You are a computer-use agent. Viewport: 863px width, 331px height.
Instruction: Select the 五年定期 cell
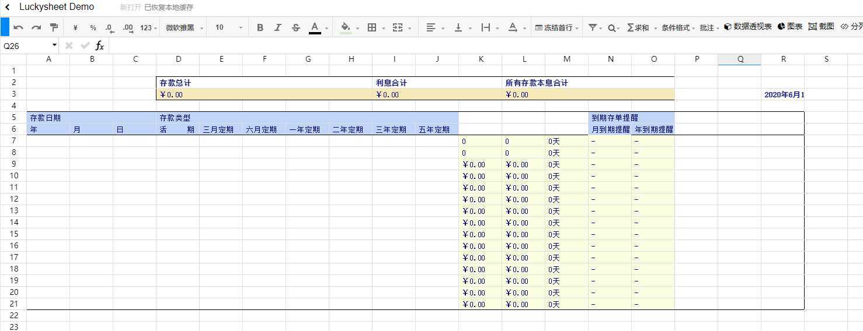[x=437, y=129]
